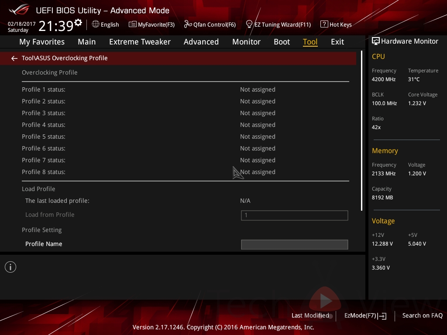447x335 pixels.
Task: Click the Profile Setting section heading
Action: 41,230
